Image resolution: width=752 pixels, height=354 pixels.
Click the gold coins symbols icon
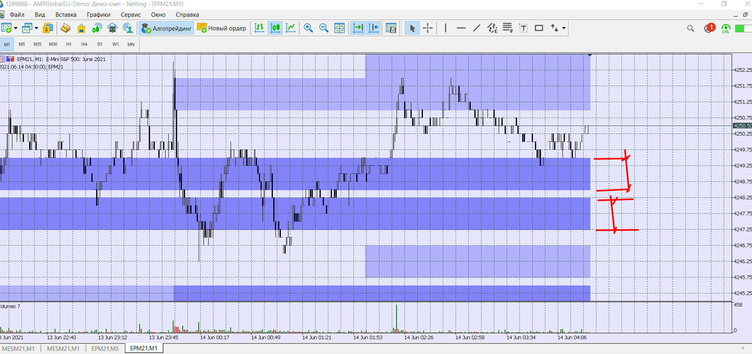coord(48,28)
